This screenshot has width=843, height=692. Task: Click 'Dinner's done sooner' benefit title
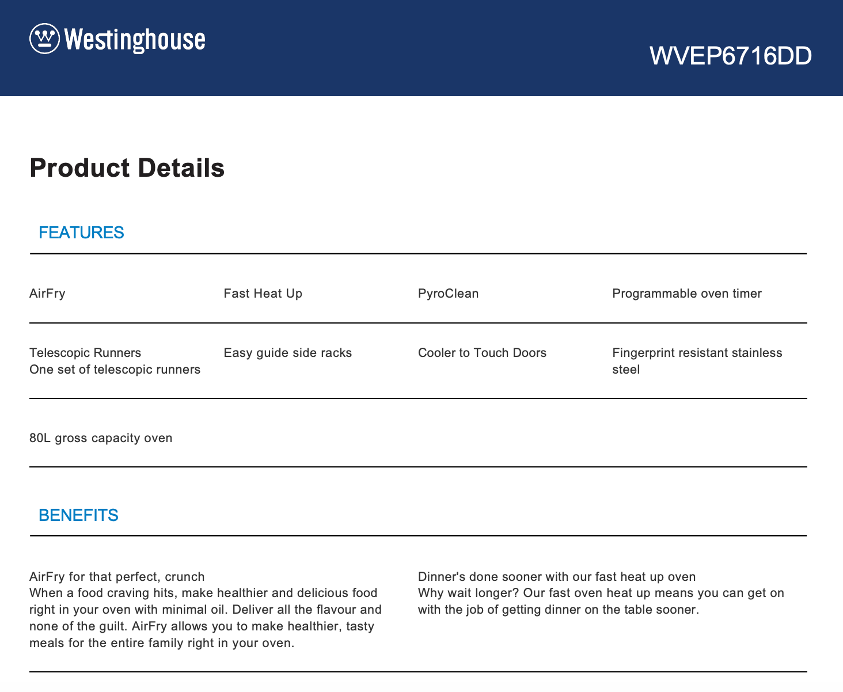(x=556, y=577)
